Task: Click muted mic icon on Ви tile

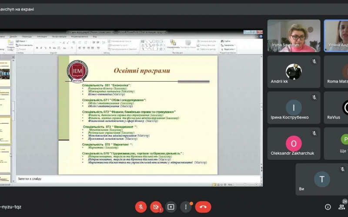Action: pos(342,169)
